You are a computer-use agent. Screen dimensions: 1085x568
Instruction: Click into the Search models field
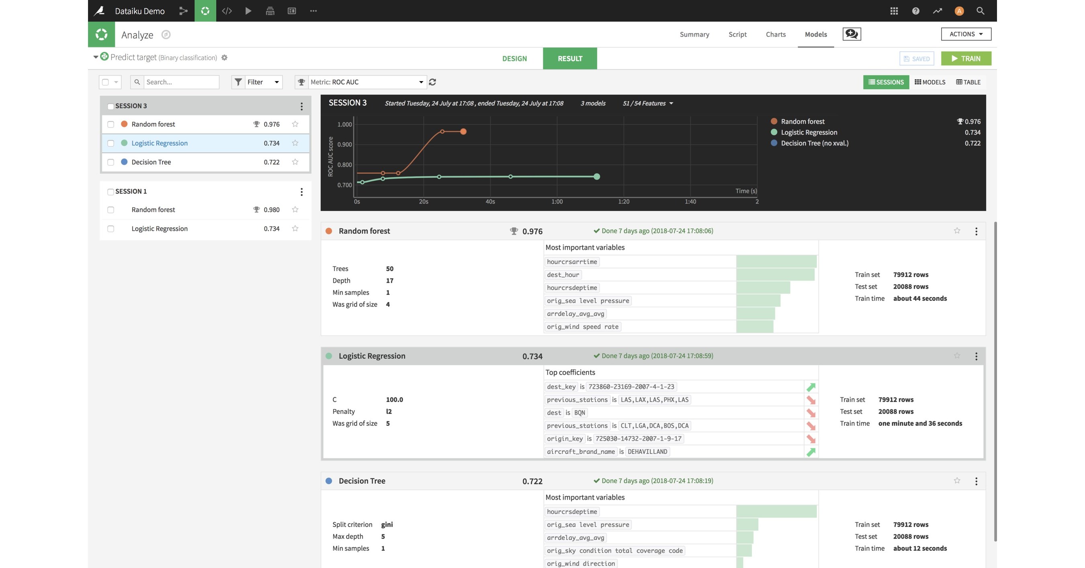[x=181, y=82]
